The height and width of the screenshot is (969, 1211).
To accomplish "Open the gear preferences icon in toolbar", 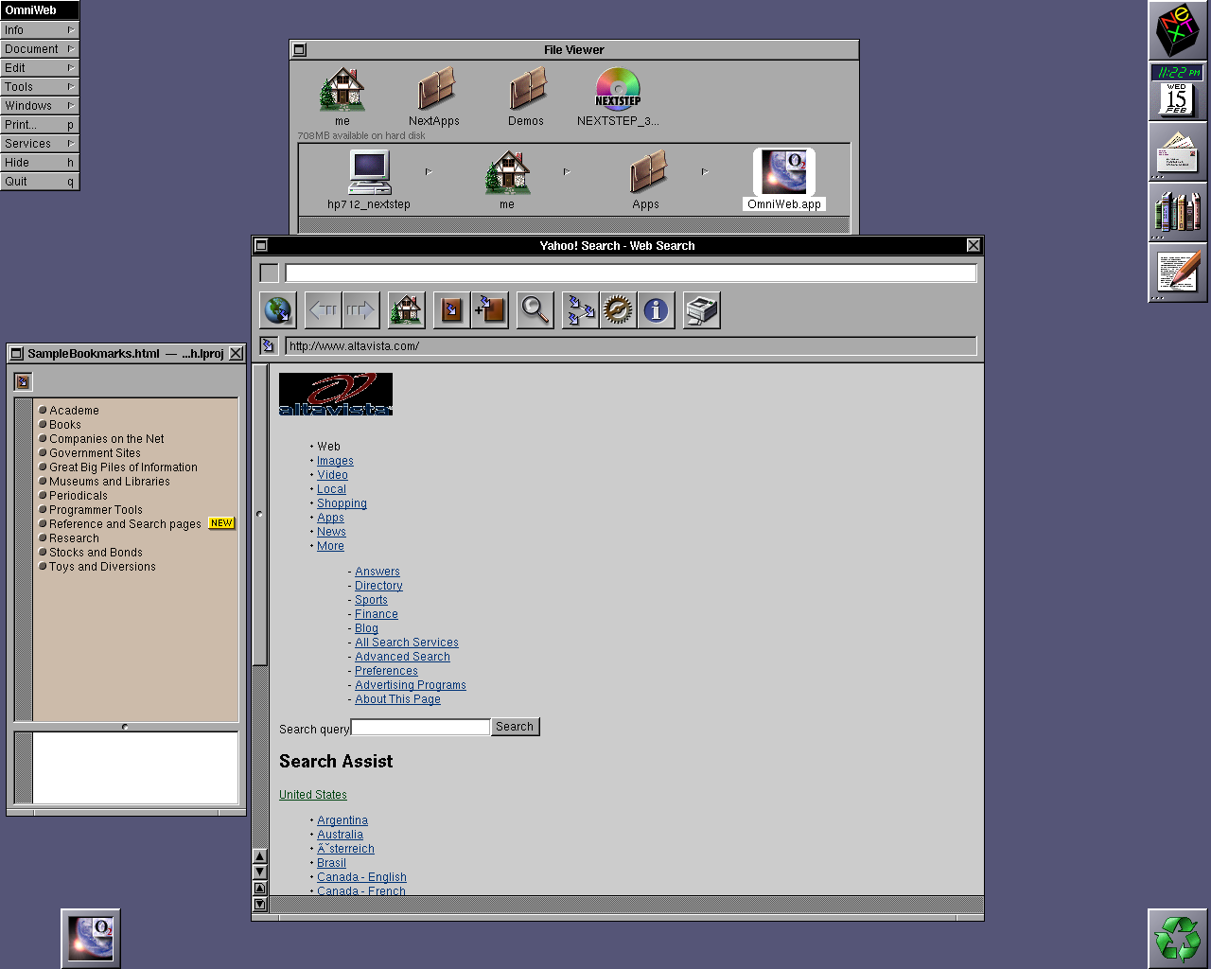I will (618, 310).
